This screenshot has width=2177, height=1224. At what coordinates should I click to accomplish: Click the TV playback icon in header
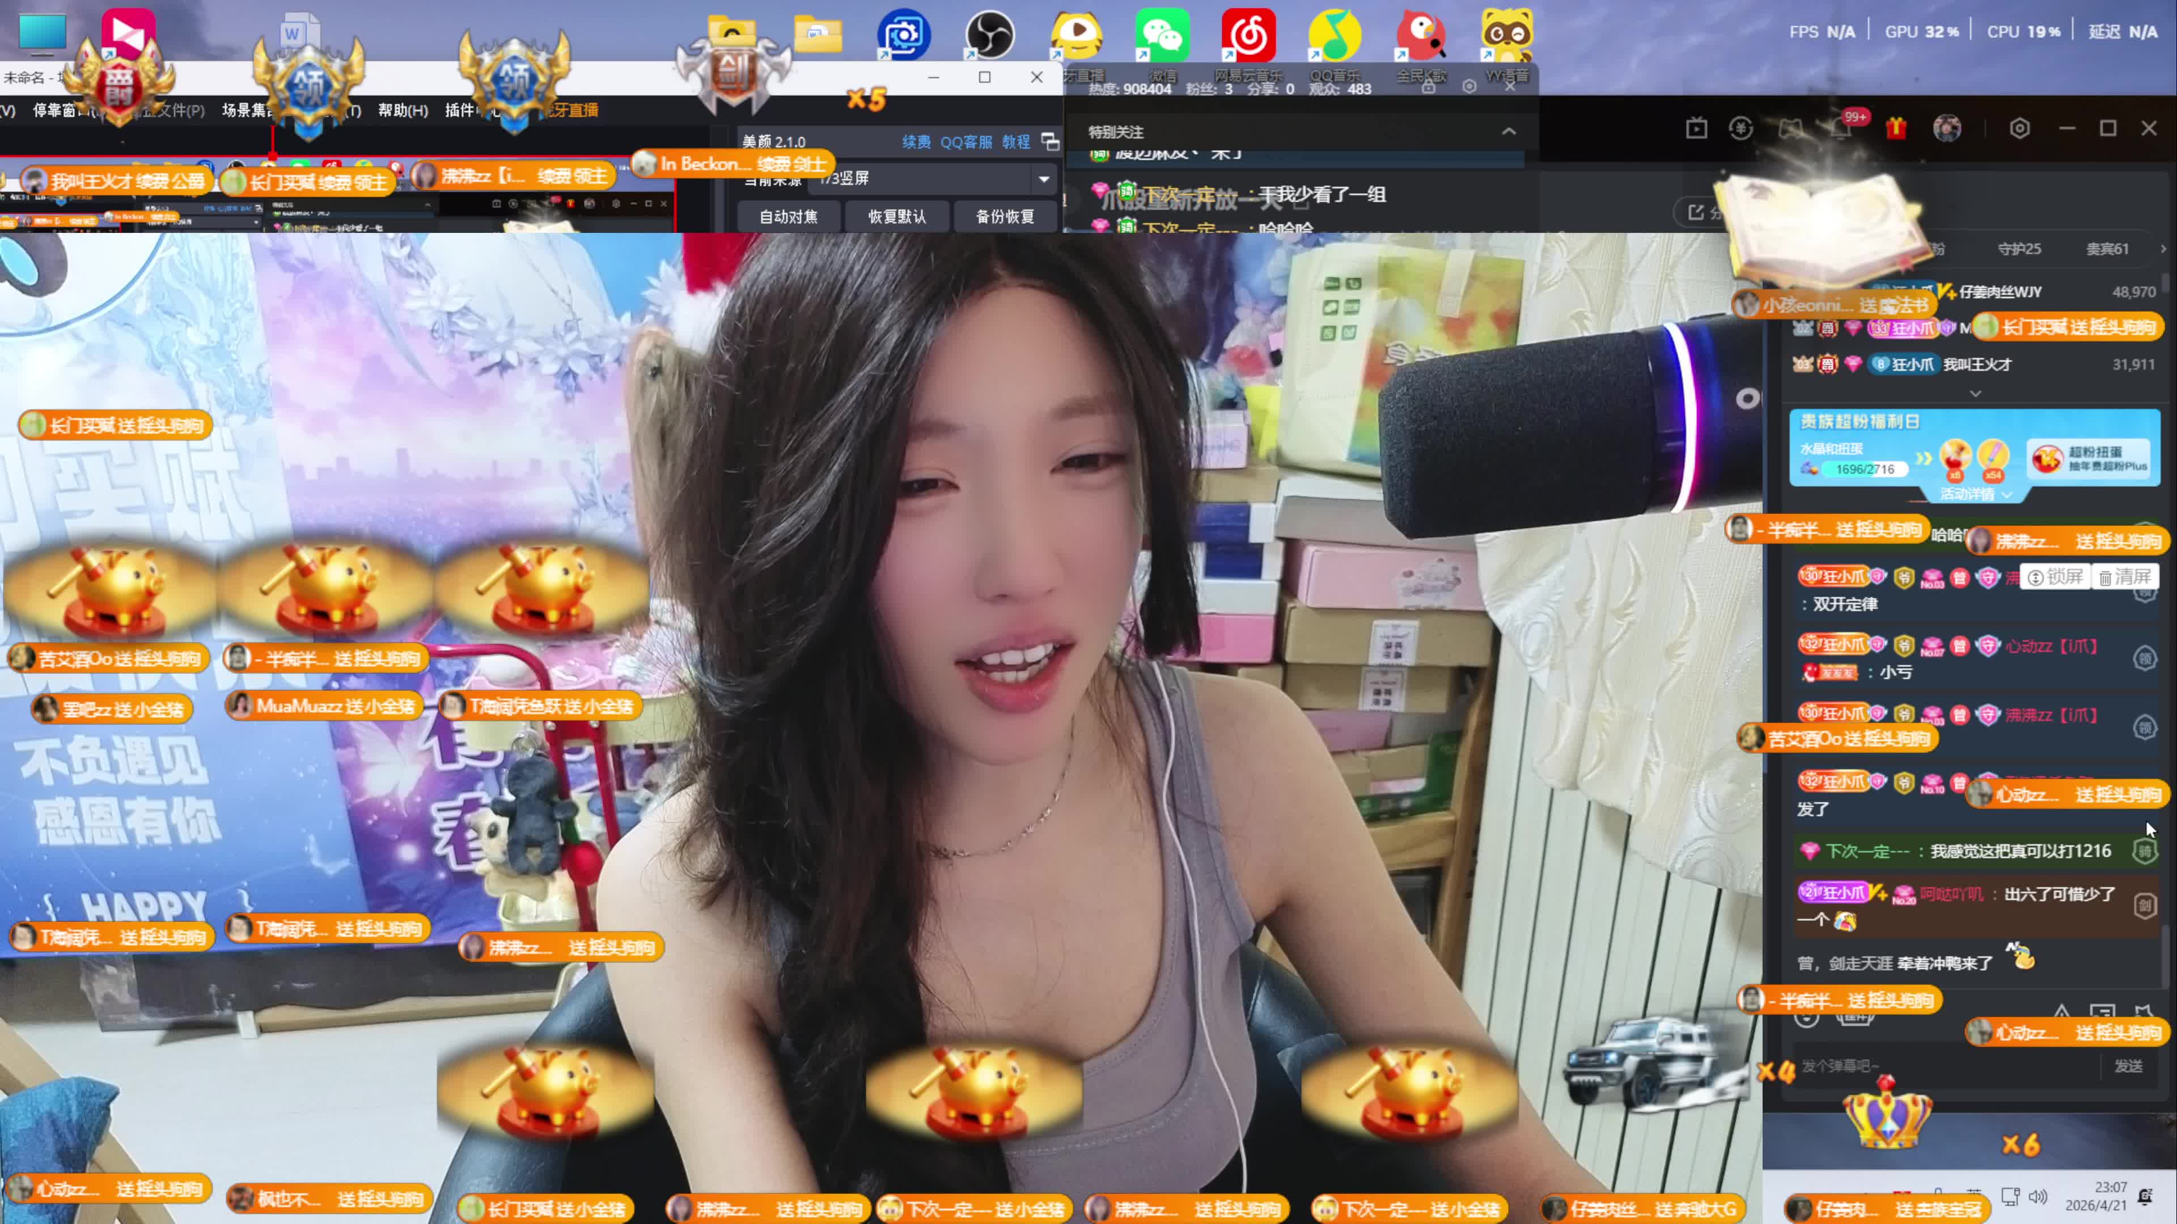1696,129
